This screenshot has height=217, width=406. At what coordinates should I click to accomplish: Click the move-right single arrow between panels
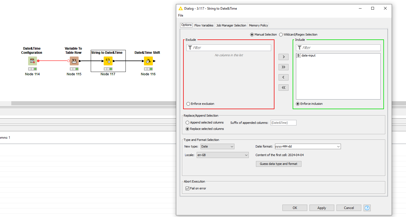[x=284, y=57]
